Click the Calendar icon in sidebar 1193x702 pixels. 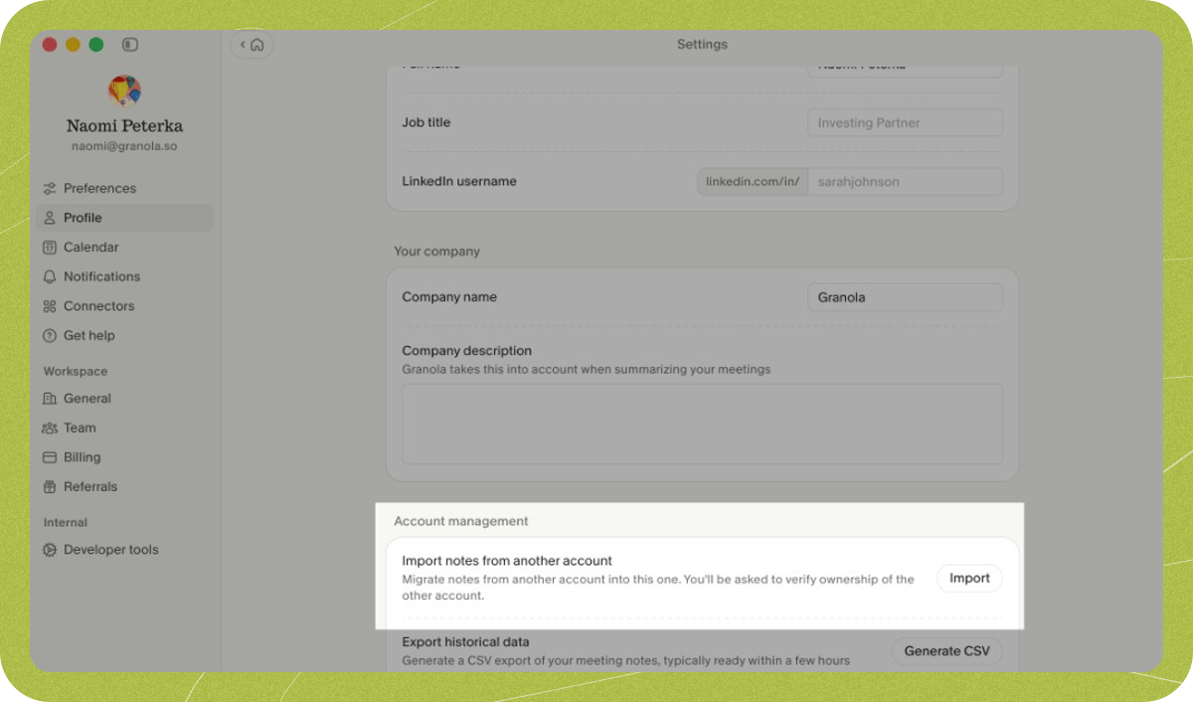tap(50, 248)
